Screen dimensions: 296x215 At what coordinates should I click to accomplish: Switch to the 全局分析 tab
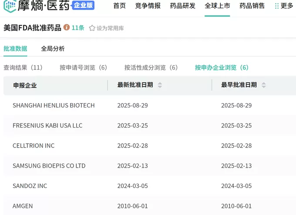(53, 48)
